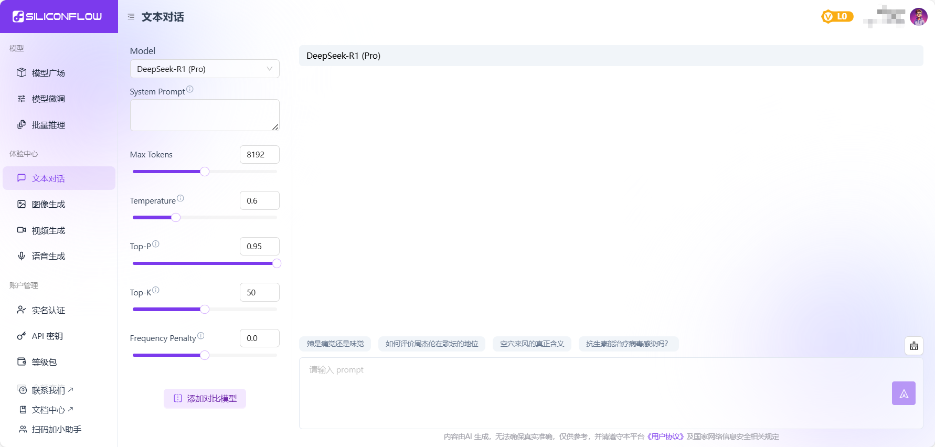Choose suggestion 辣是痛觉还是味觉
The height and width of the screenshot is (447, 935).
tap(335, 344)
